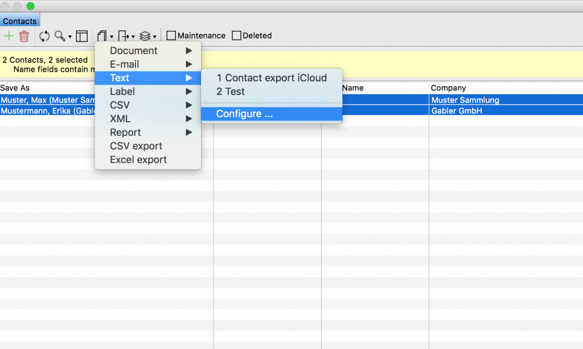Image resolution: width=583 pixels, height=349 pixels.
Task: Select the Text menu entry
Action: point(148,78)
